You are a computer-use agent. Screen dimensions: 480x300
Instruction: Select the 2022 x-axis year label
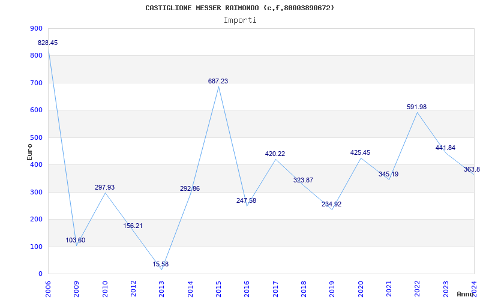tap(417, 289)
